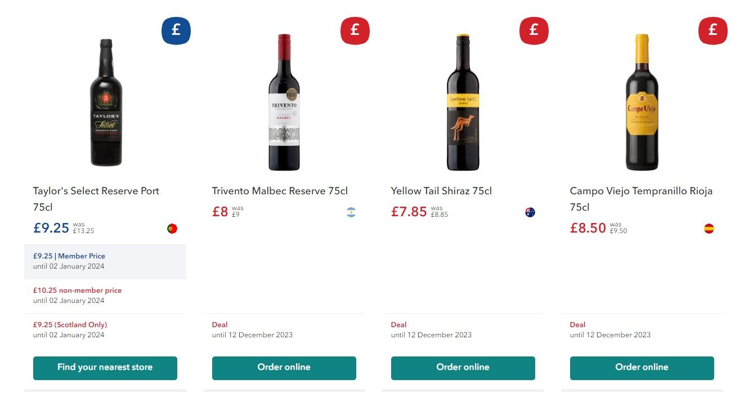Open the Yellow Tail Shiraz 75cl listing
Screen dimensions: 744x397
pyautogui.click(x=441, y=191)
